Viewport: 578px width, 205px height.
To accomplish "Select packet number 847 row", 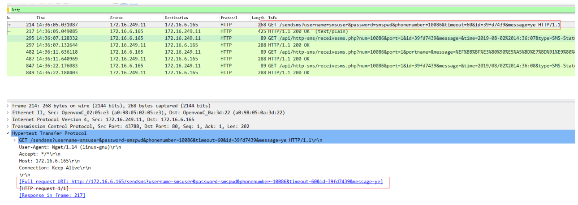I will coord(291,65).
